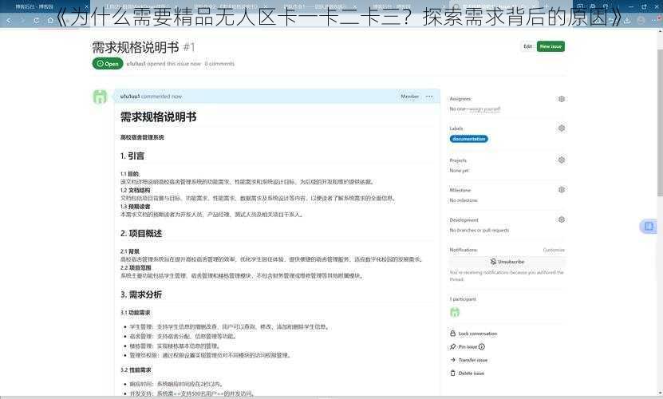Click the browser back arrow

(x=9, y=20)
